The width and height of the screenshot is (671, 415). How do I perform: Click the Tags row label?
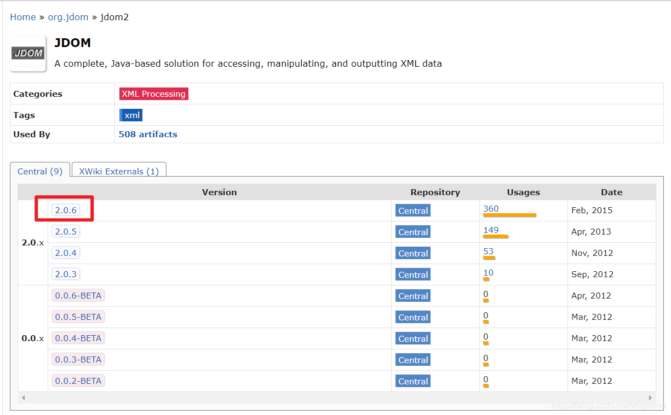tap(24, 115)
